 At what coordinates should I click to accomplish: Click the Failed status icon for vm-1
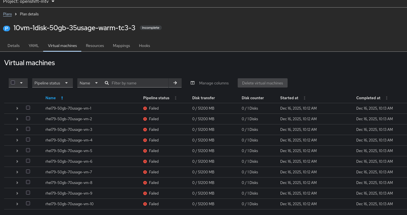[145, 108]
